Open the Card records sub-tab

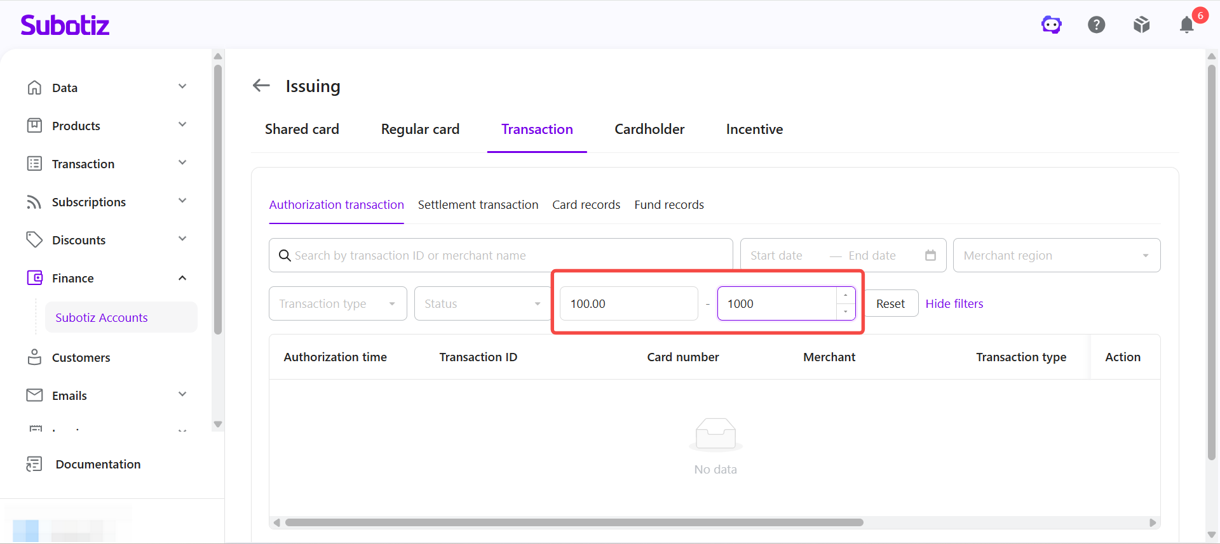coord(586,205)
